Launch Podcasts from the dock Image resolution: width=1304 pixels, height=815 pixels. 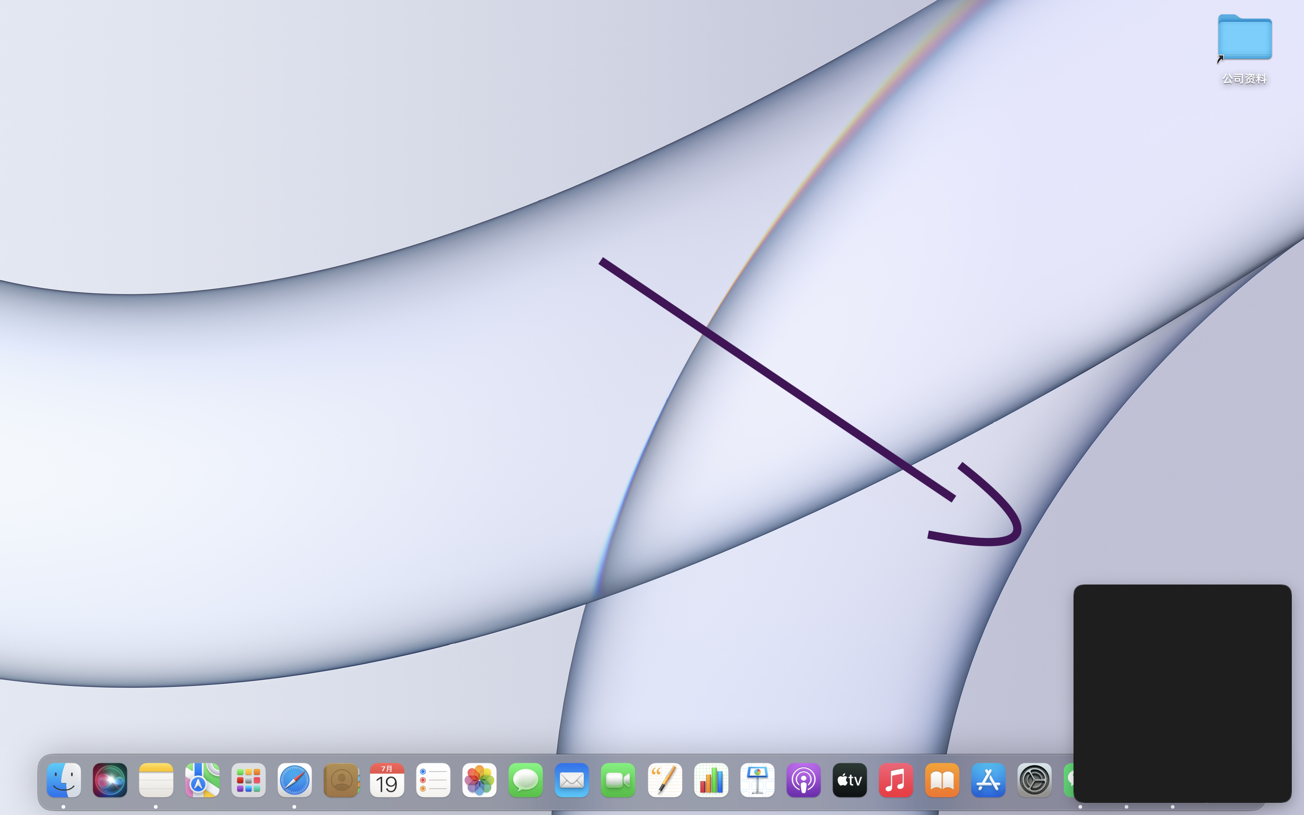coord(803,780)
